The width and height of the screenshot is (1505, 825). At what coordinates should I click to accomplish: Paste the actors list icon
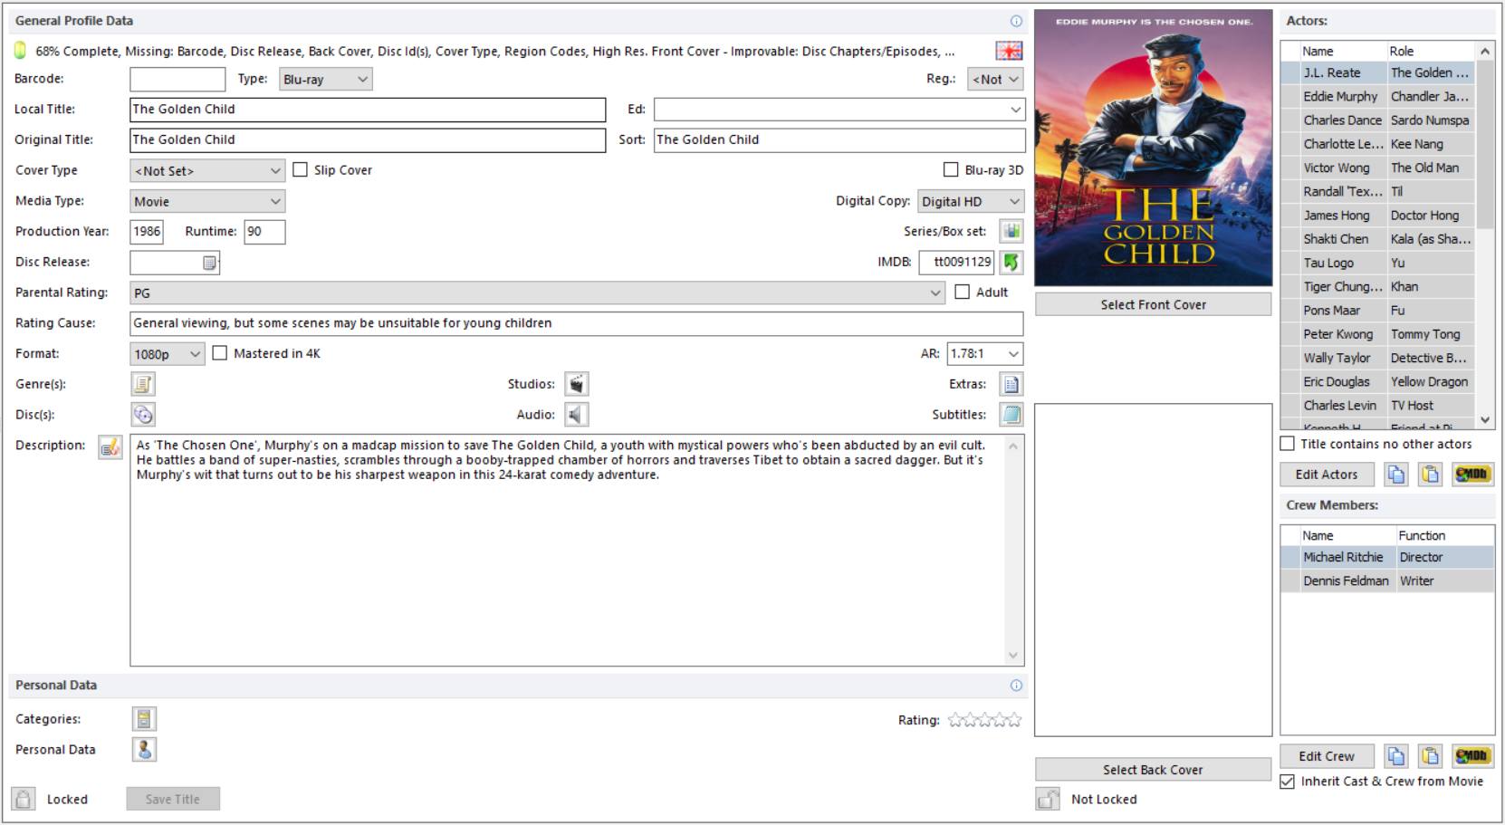pos(1430,474)
